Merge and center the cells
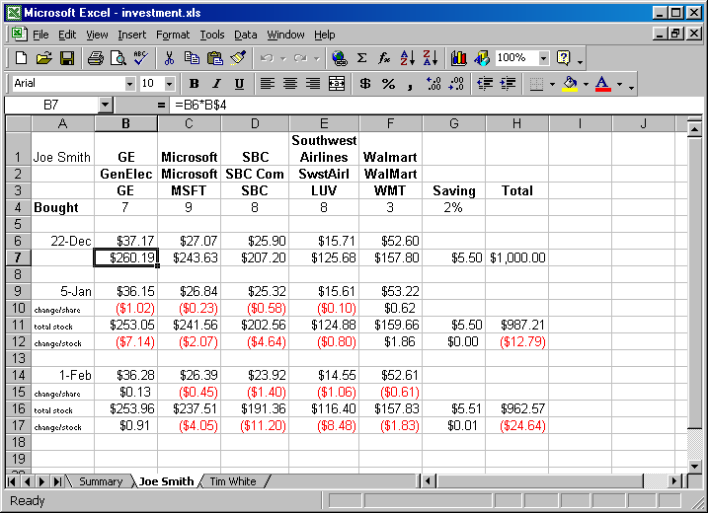 [x=337, y=84]
